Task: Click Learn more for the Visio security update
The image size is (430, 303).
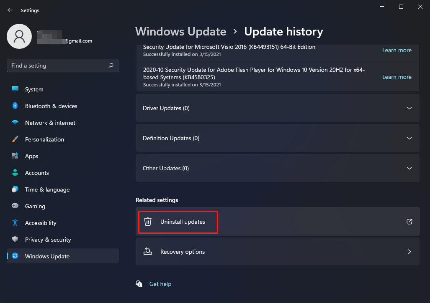Action: (397, 50)
